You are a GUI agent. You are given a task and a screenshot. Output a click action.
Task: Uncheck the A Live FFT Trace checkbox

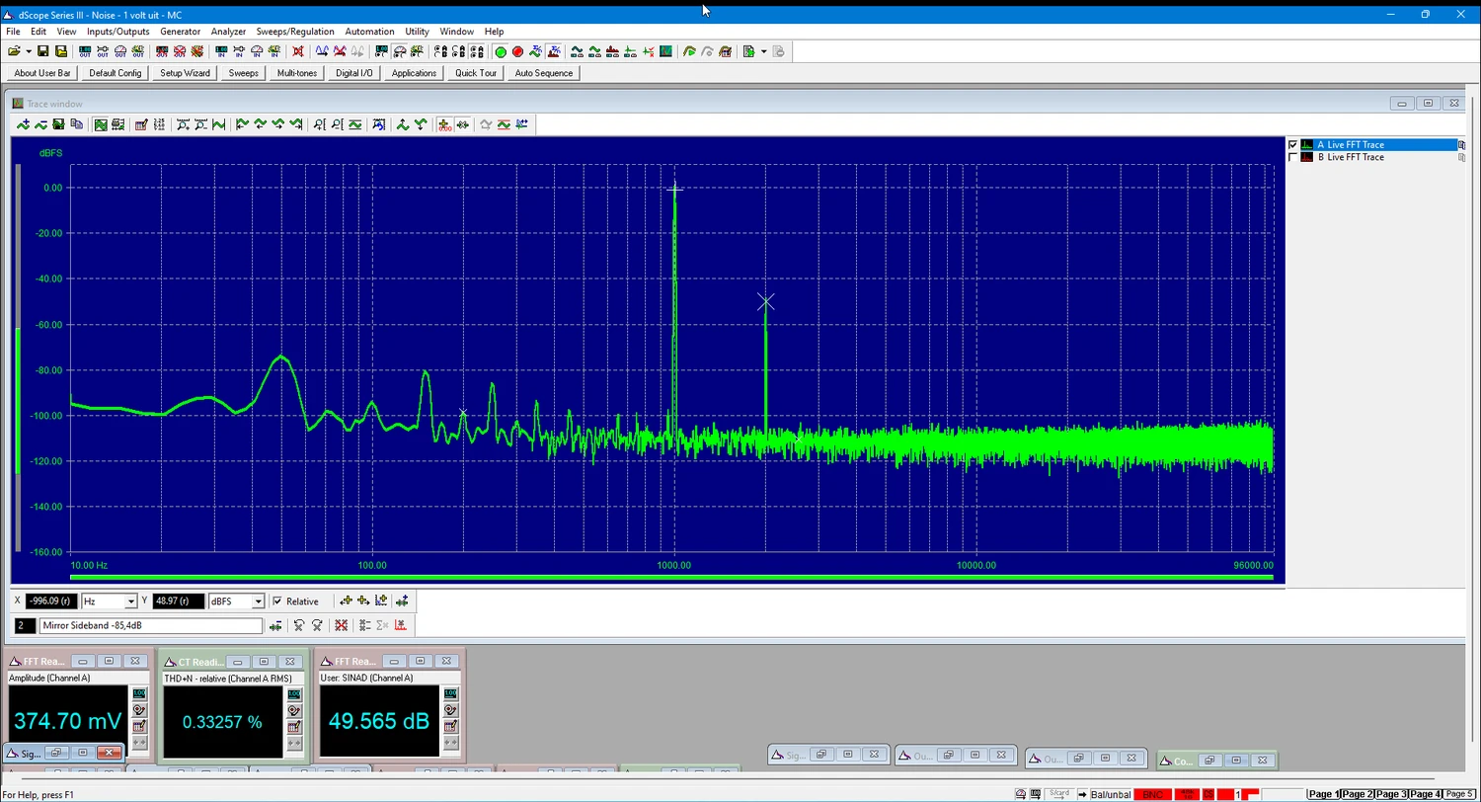(1292, 145)
